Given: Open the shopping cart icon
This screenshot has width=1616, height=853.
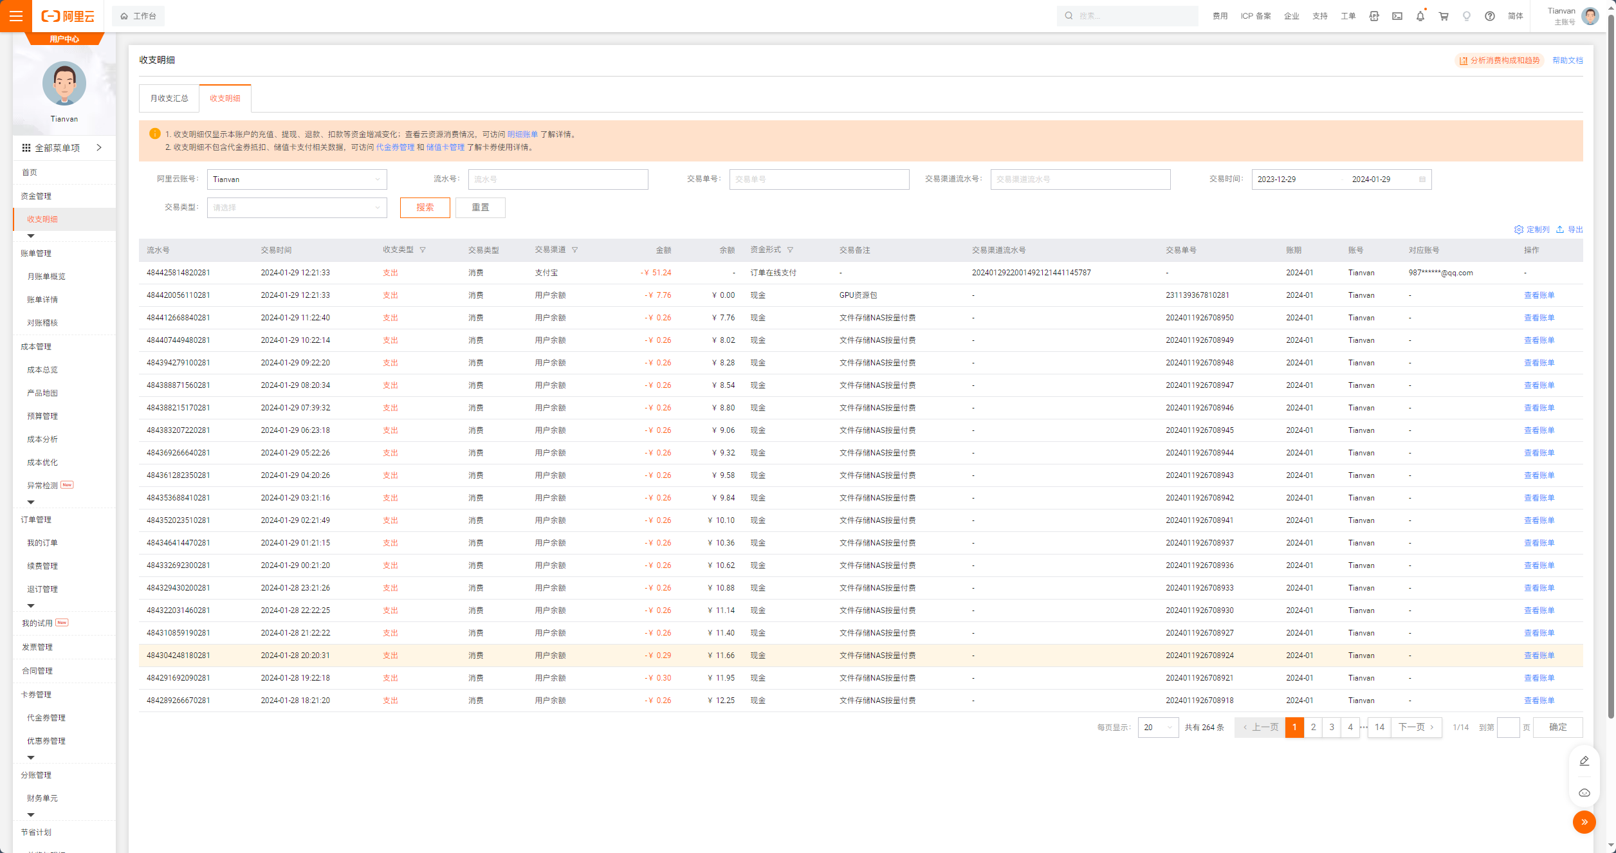Looking at the screenshot, I should tap(1443, 16).
